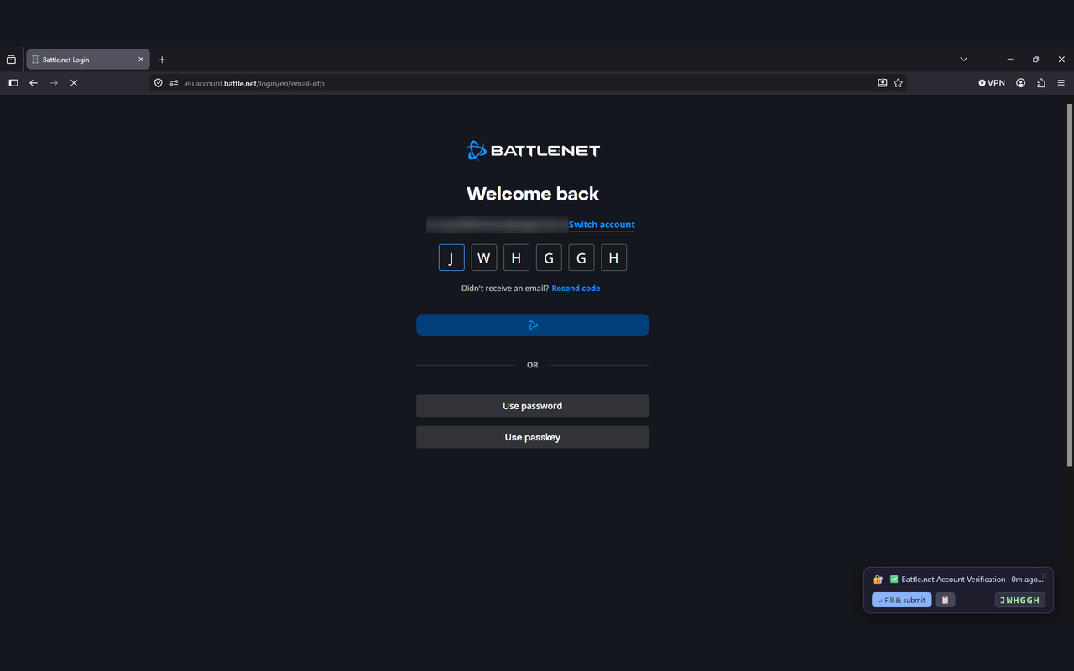Focus the last code box containing H
The image size is (1074, 671).
613,257
